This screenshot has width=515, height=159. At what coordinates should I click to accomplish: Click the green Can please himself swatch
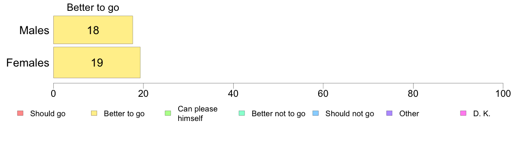(168, 114)
